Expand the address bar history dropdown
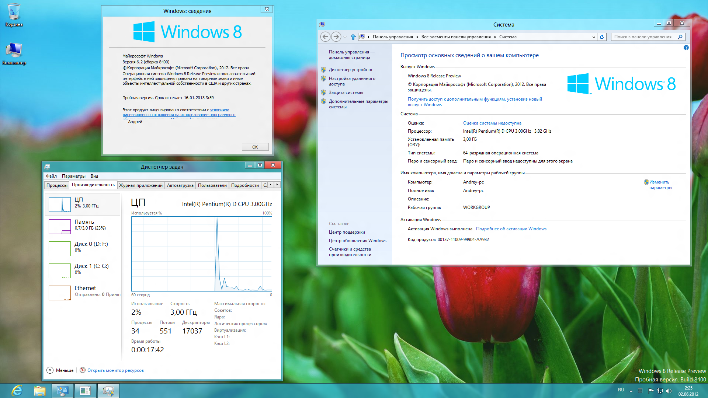The image size is (708, 398). coord(593,37)
